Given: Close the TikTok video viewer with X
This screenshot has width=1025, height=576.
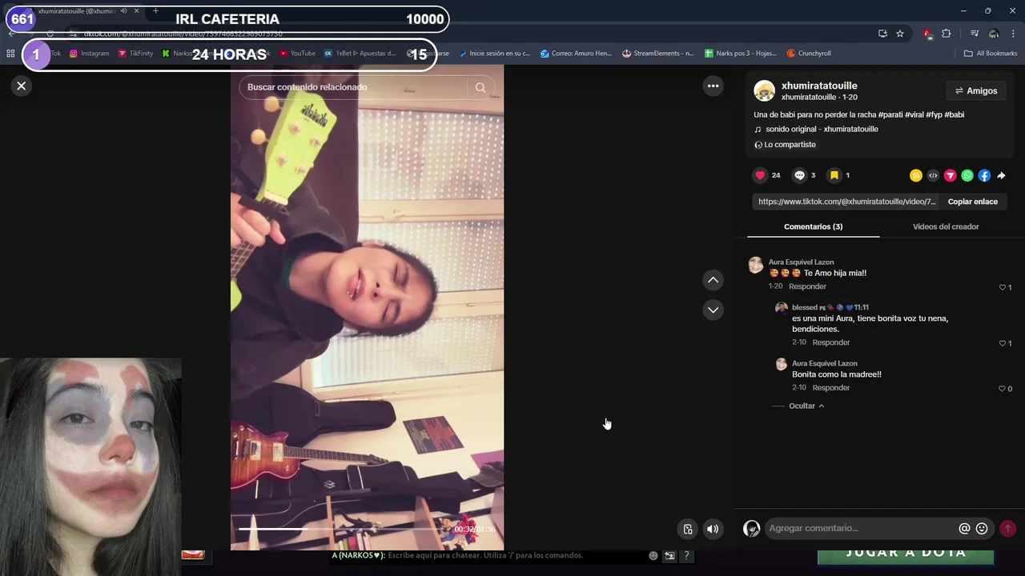Looking at the screenshot, I should (22, 86).
